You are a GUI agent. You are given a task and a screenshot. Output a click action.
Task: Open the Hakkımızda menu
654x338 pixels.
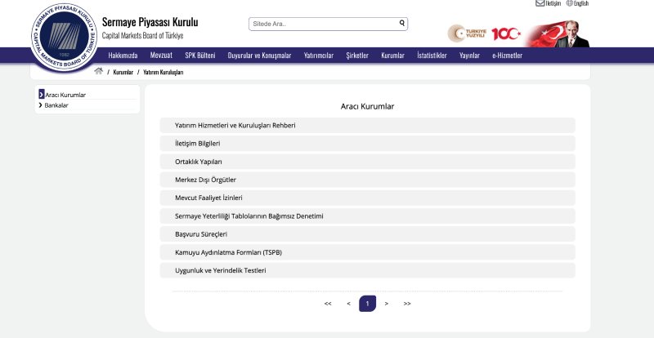click(123, 56)
